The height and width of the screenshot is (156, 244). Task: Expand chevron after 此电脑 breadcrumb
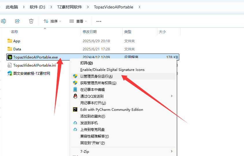[x=24, y=7]
